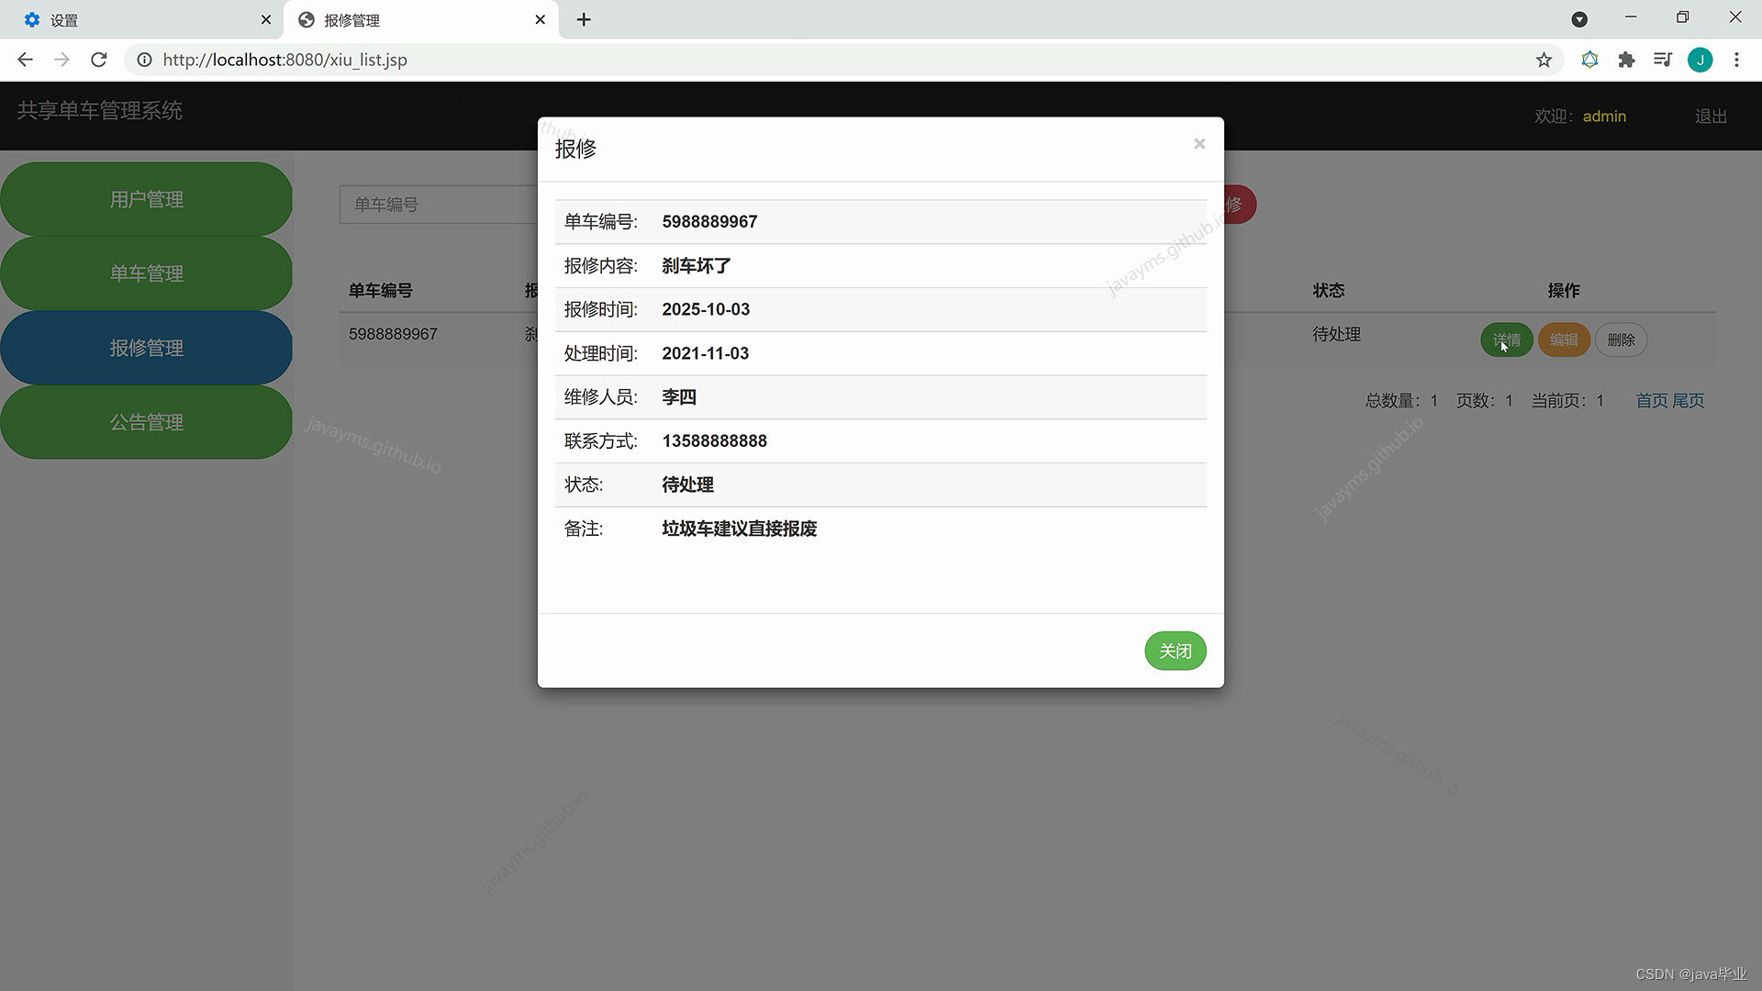
Task: Close the 报修 dialog with X icon
Action: (x=1199, y=144)
